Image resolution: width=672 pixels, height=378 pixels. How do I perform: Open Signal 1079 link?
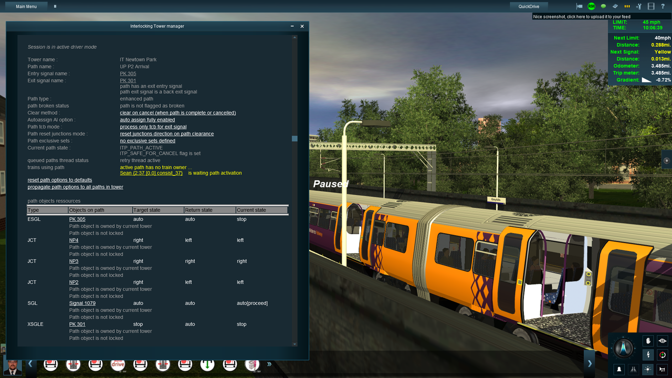(82, 303)
